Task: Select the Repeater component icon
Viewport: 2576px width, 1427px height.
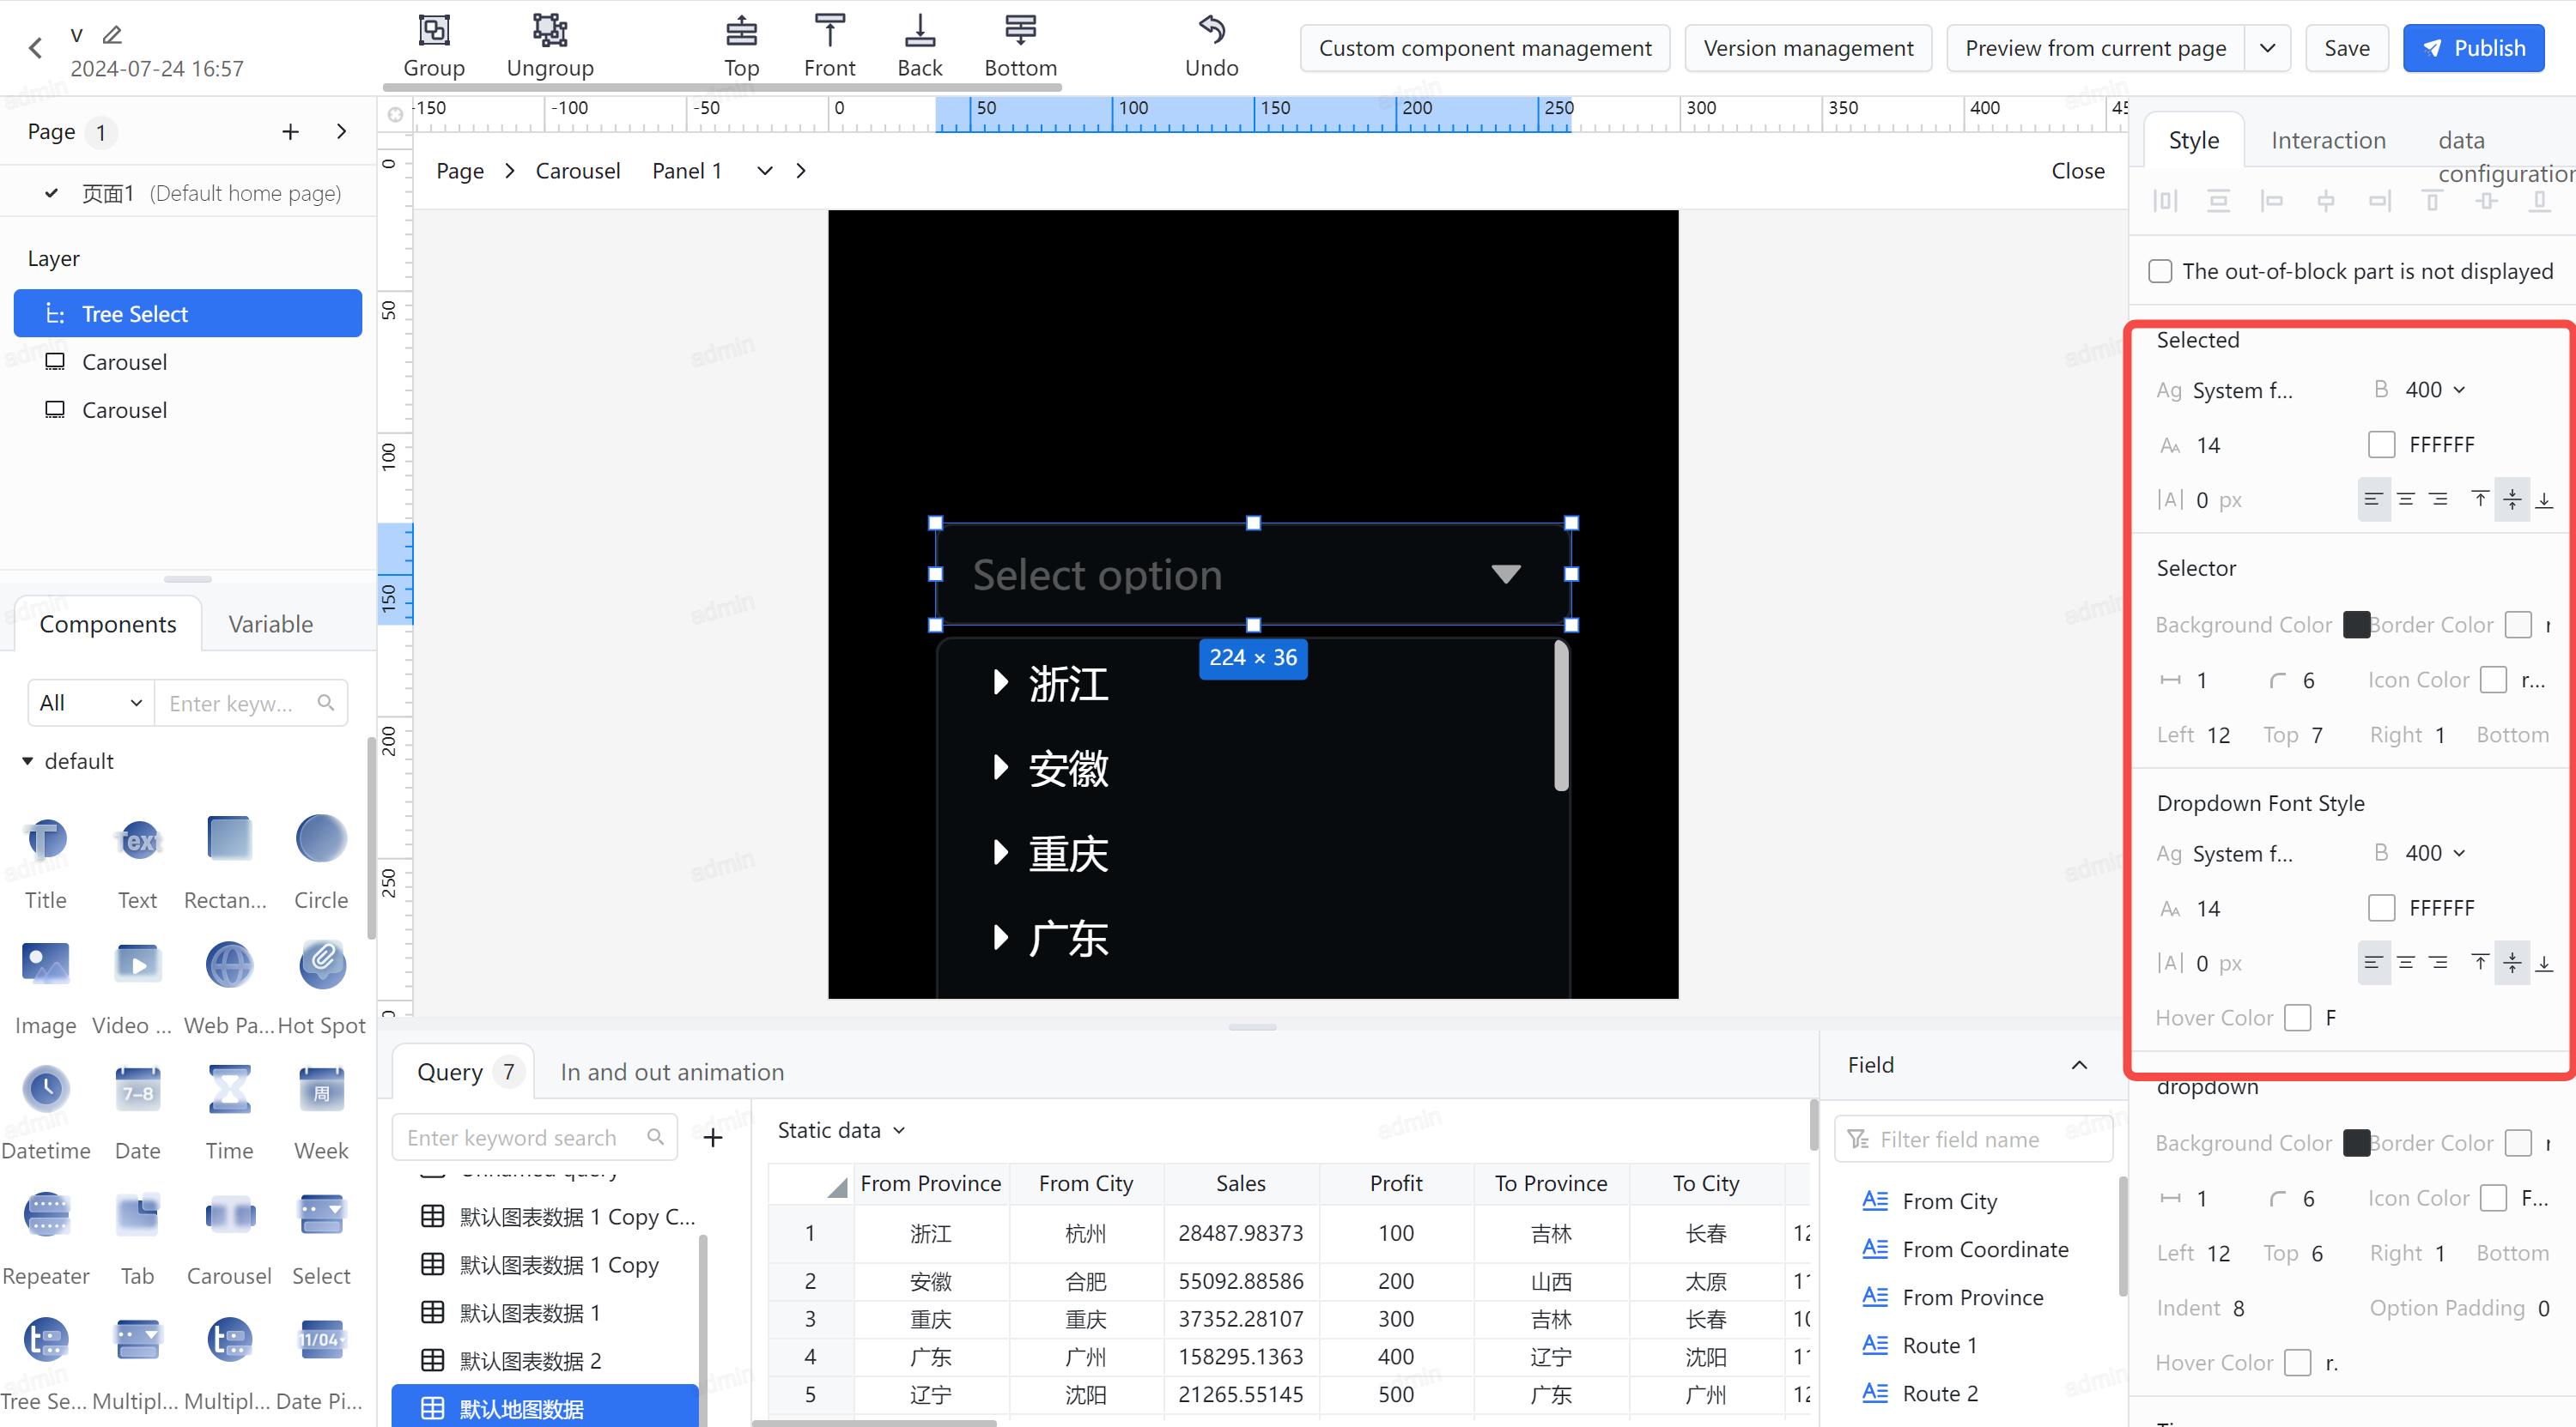Action: pyautogui.click(x=46, y=1215)
